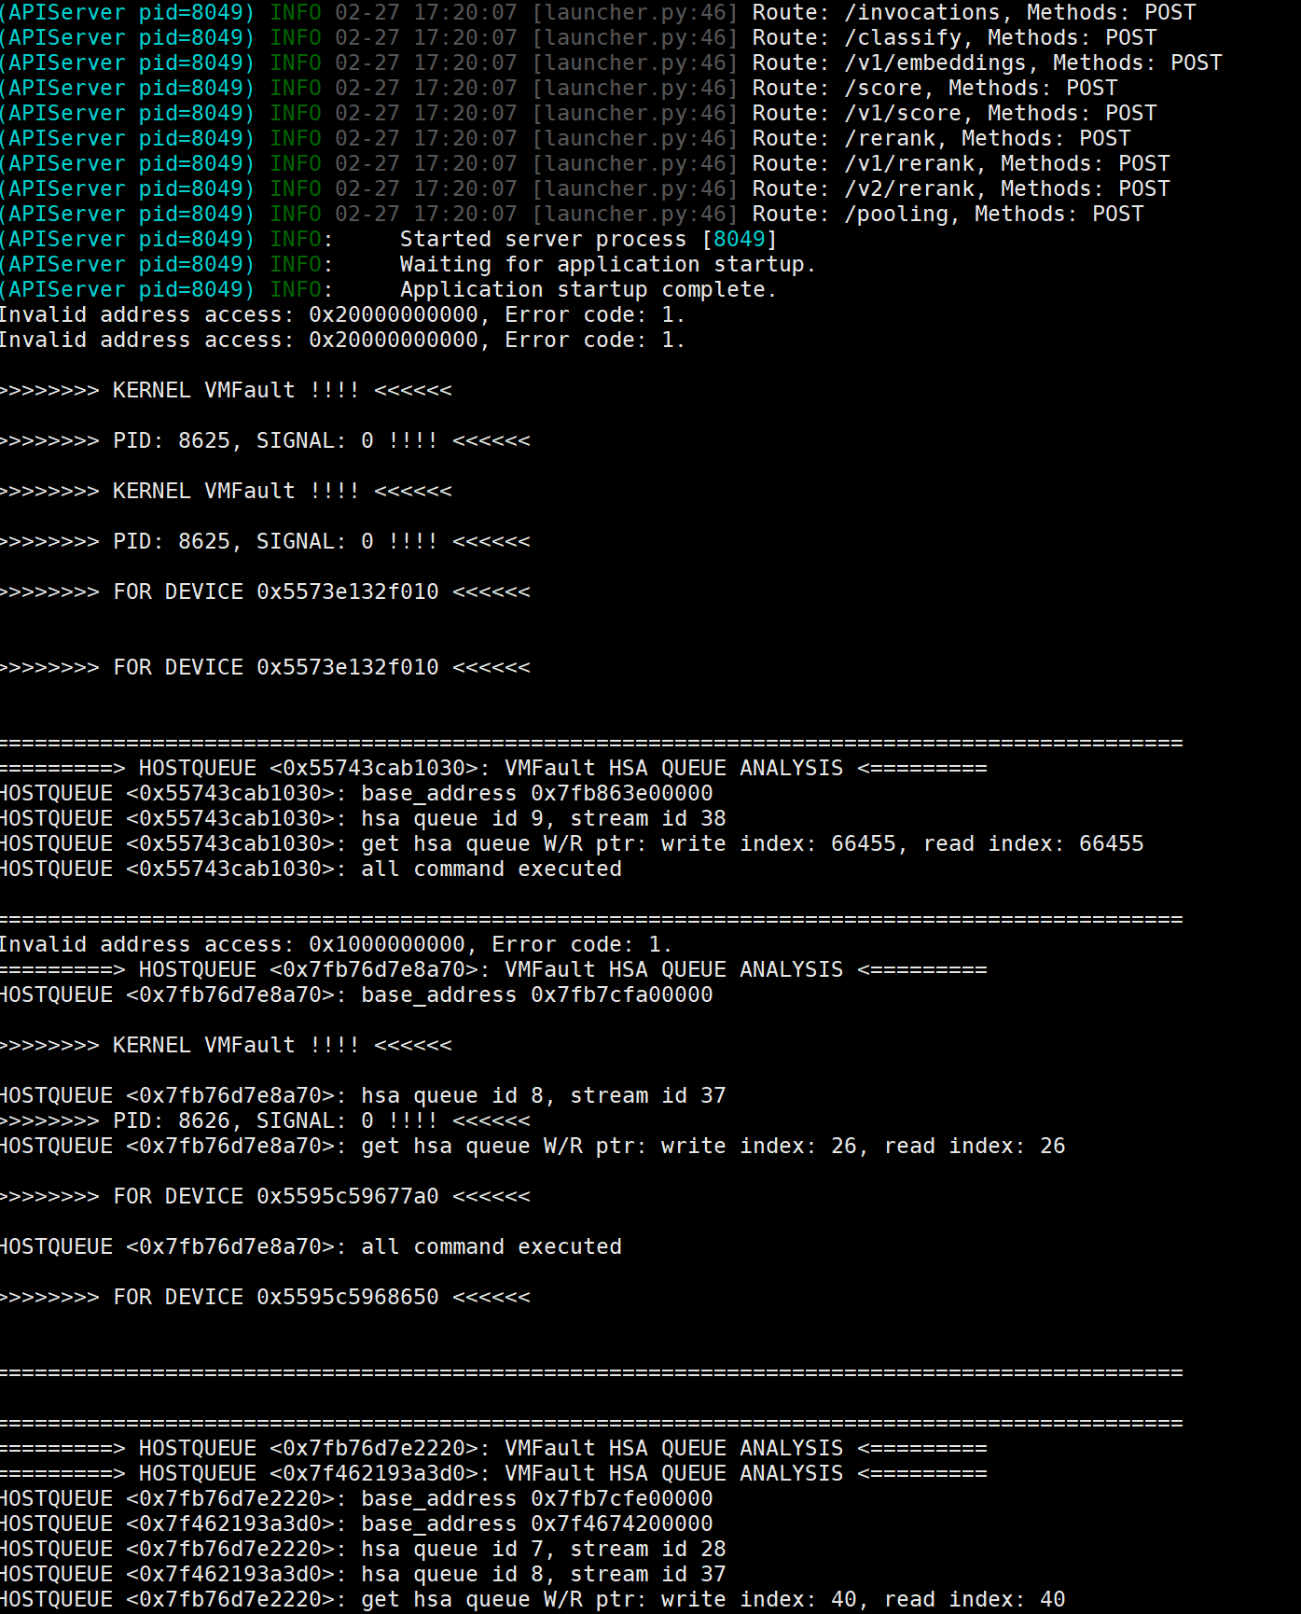Click HOSTQUEUE <0x55743cab1030> VMFault HSA QUEUE ANALYSIS header
The image size is (1301, 1614).
click(493, 768)
